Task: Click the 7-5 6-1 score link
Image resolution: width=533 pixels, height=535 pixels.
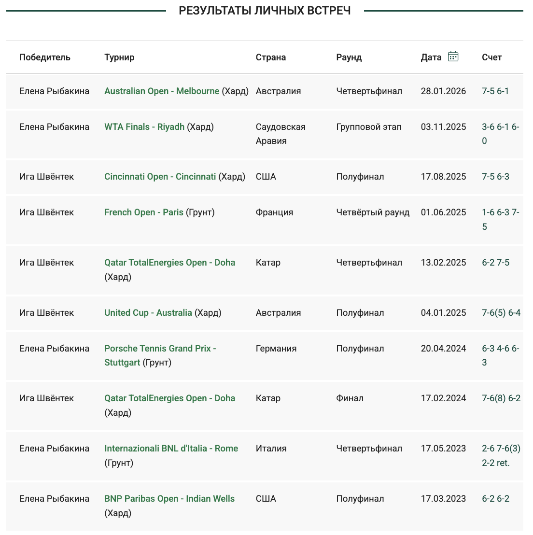Action: [x=495, y=91]
